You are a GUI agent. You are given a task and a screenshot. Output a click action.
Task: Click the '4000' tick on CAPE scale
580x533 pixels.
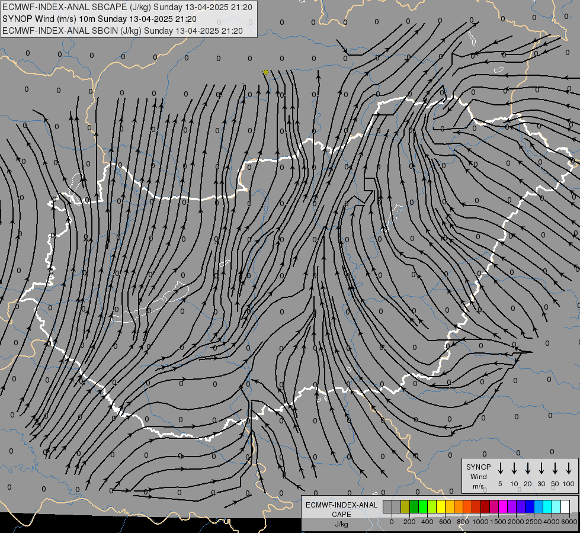pyautogui.click(x=552, y=522)
